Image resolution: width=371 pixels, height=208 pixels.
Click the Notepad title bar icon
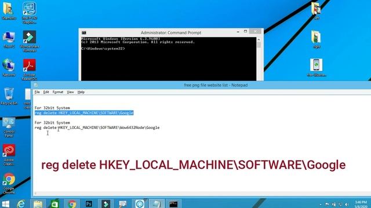click(x=36, y=85)
